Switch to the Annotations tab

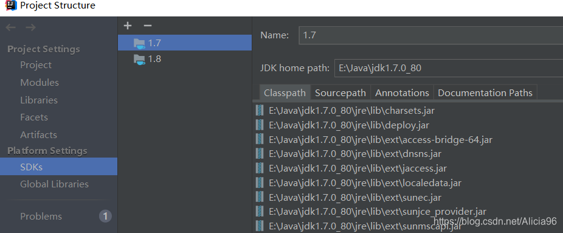pos(402,92)
